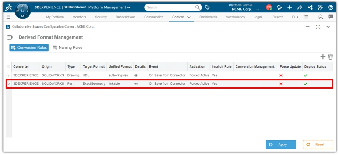Select the ExactGeometry cell

click(x=94, y=84)
